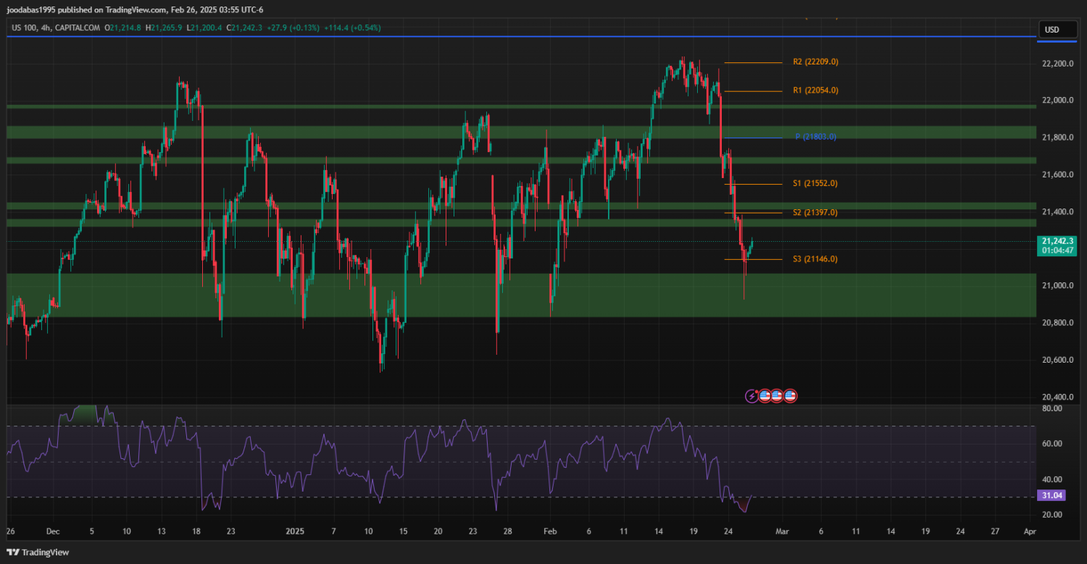Click the purple RSI value tag 31.04
Screen dimensions: 1087x564
pyautogui.click(x=1051, y=496)
